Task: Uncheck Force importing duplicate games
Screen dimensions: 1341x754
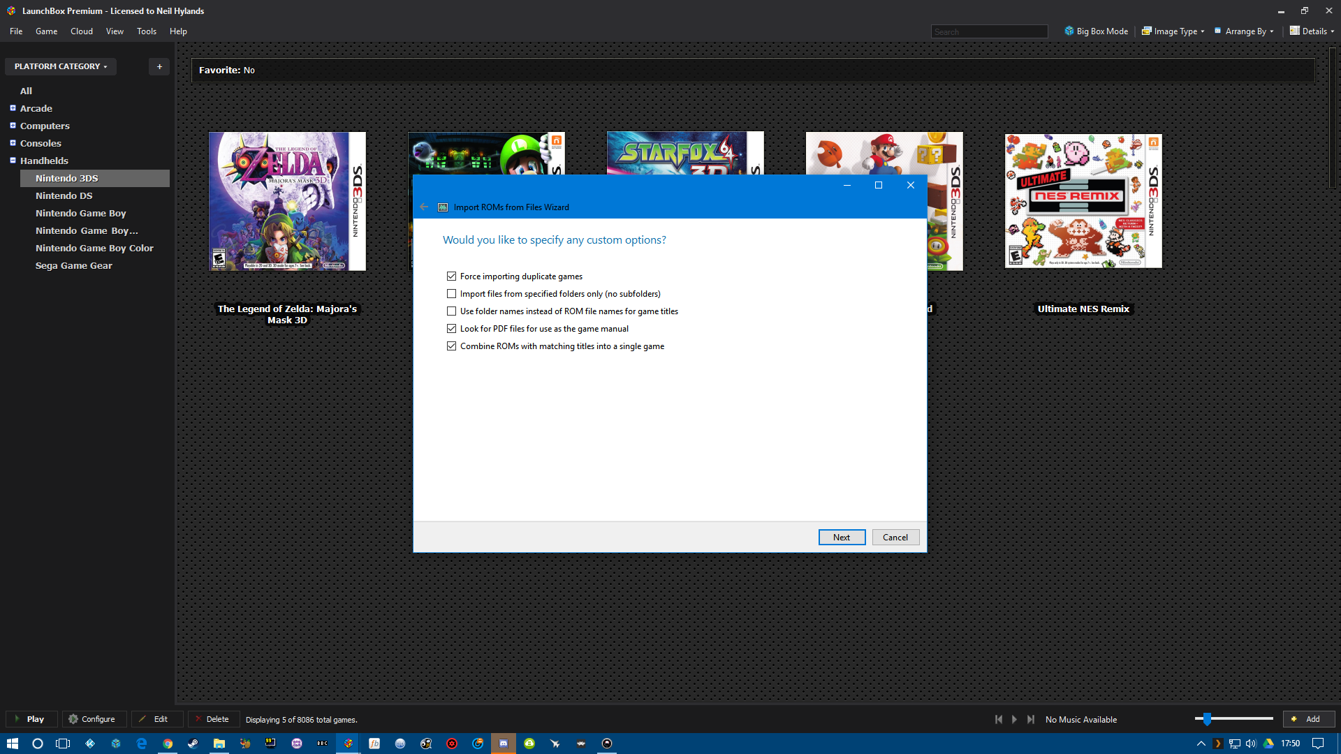Action: (451, 276)
